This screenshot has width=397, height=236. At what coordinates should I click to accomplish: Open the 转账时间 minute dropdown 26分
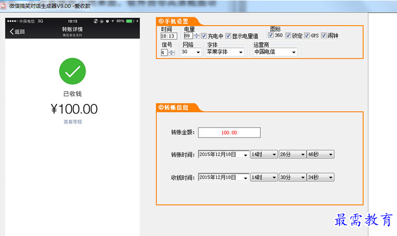click(x=292, y=155)
